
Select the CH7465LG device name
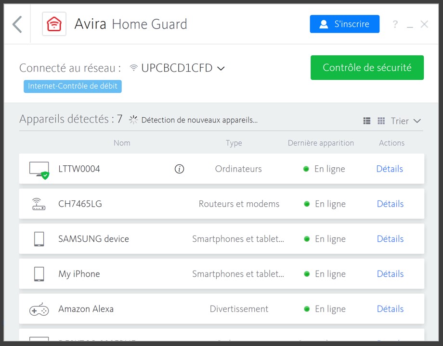coord(80,204)
